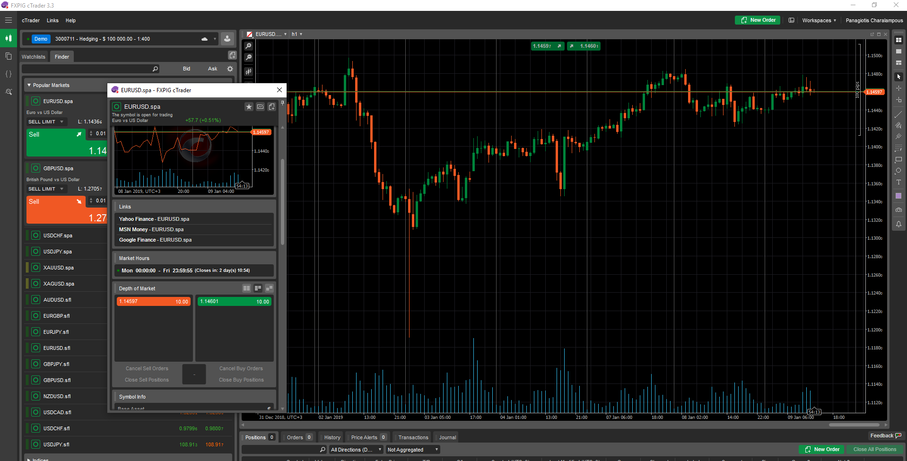
Task: Open the Help menu
Action: tap(70, 21)
